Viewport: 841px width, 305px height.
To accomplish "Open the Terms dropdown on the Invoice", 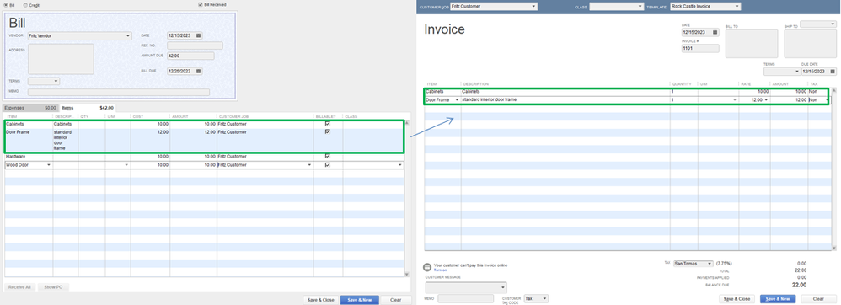I will [796, 72].
